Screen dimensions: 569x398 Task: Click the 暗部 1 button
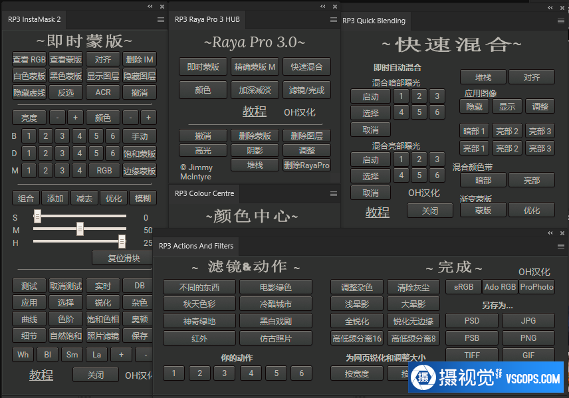pyautogui.click(x=474, y=131)
